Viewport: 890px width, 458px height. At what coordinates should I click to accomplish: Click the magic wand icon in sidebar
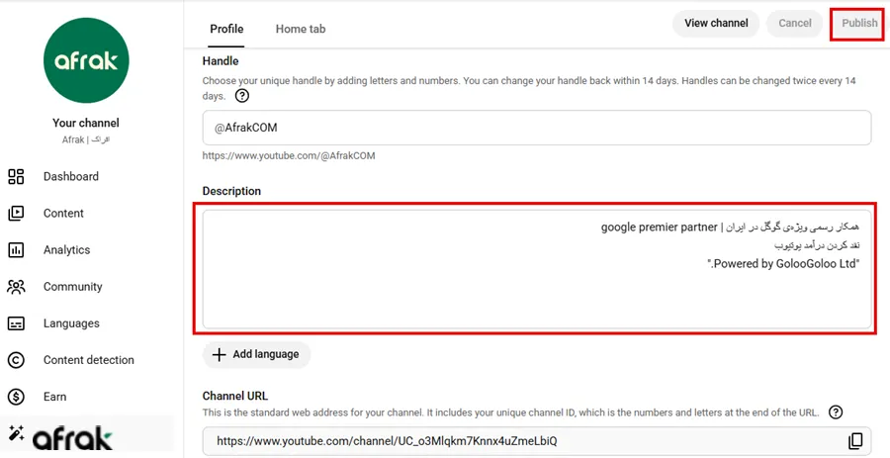click(x=16, y=432)
